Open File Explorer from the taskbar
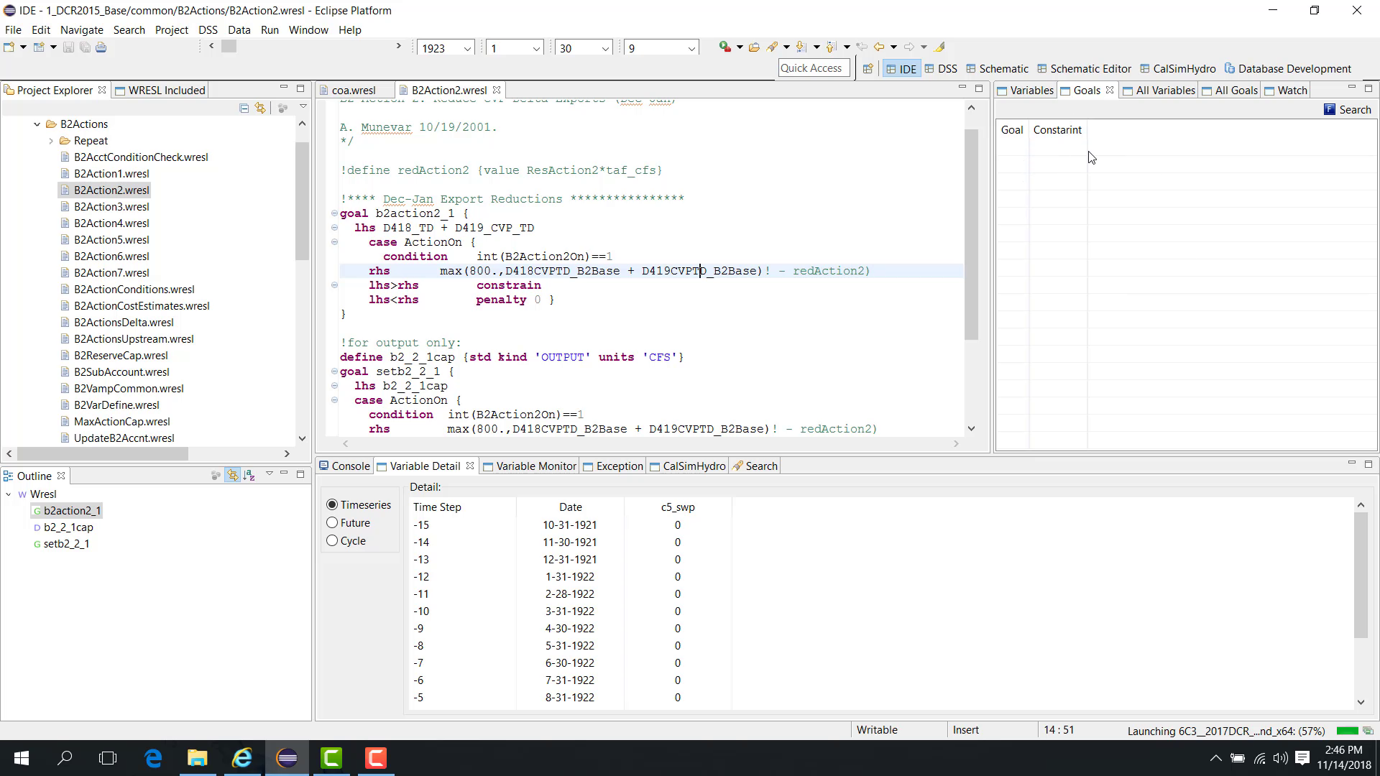This screenshot has width=1380, height=776. 197,758
